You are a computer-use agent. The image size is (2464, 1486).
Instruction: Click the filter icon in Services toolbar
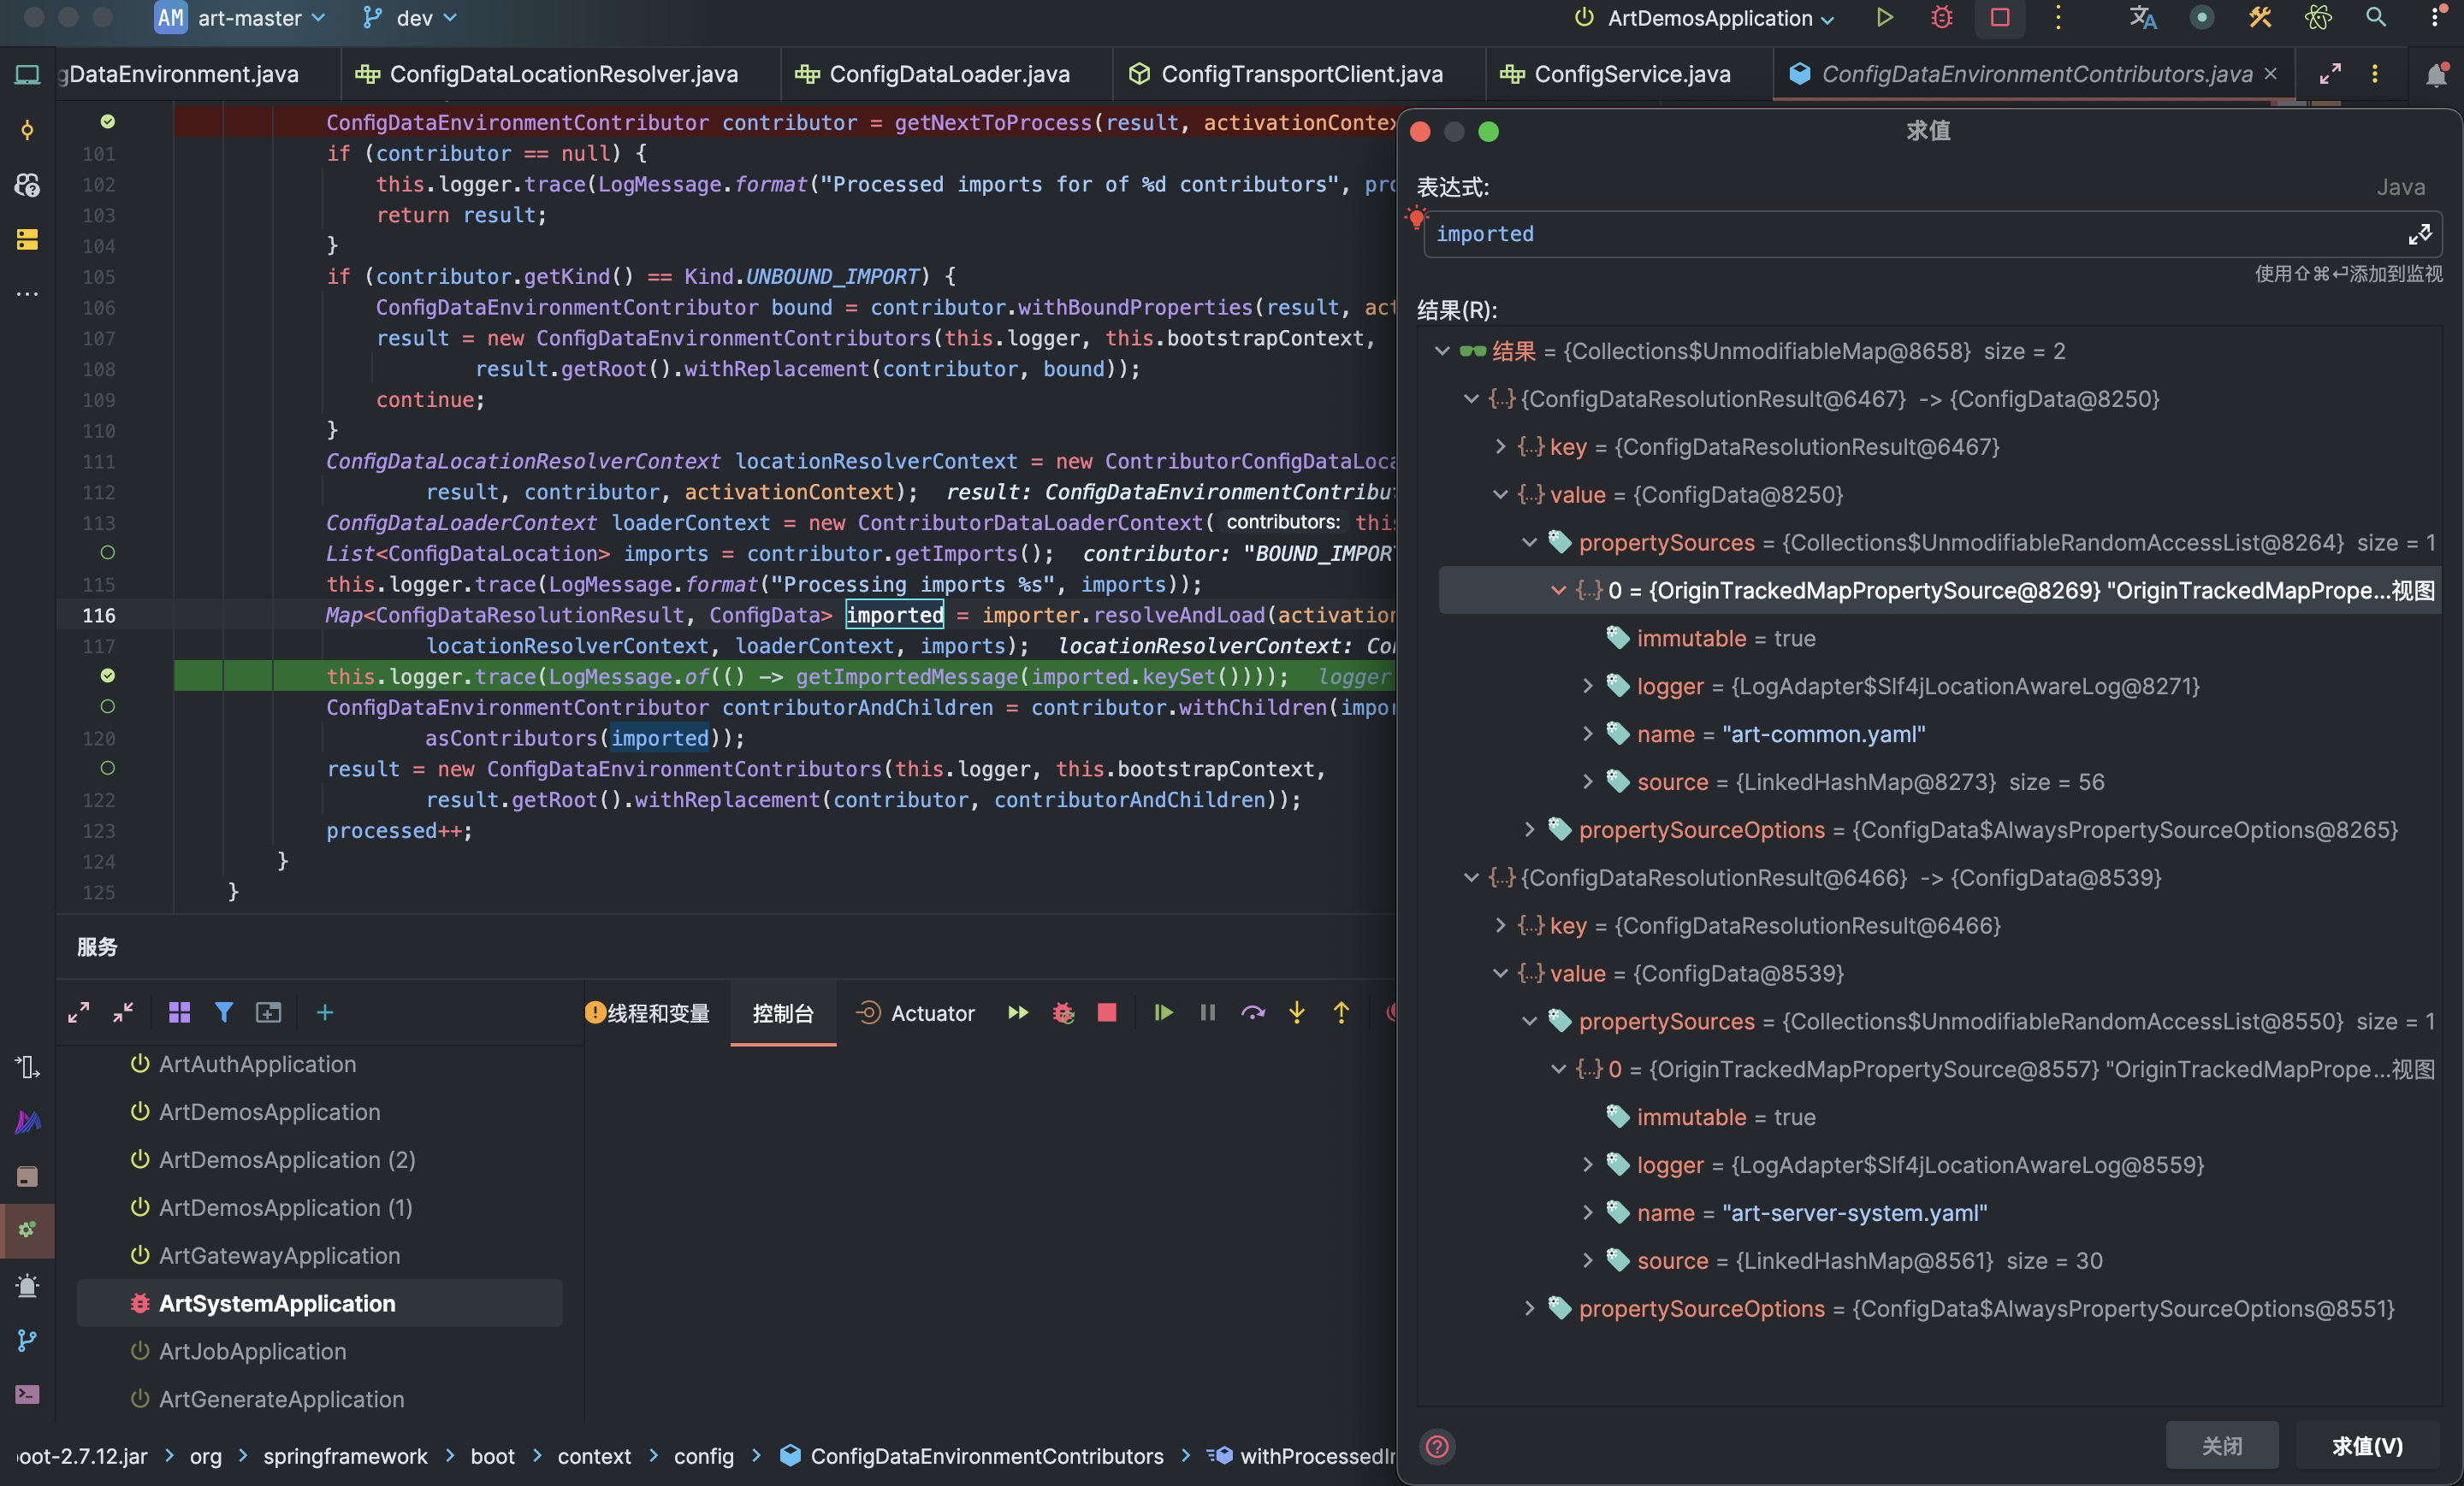(x=223, y=1012)
